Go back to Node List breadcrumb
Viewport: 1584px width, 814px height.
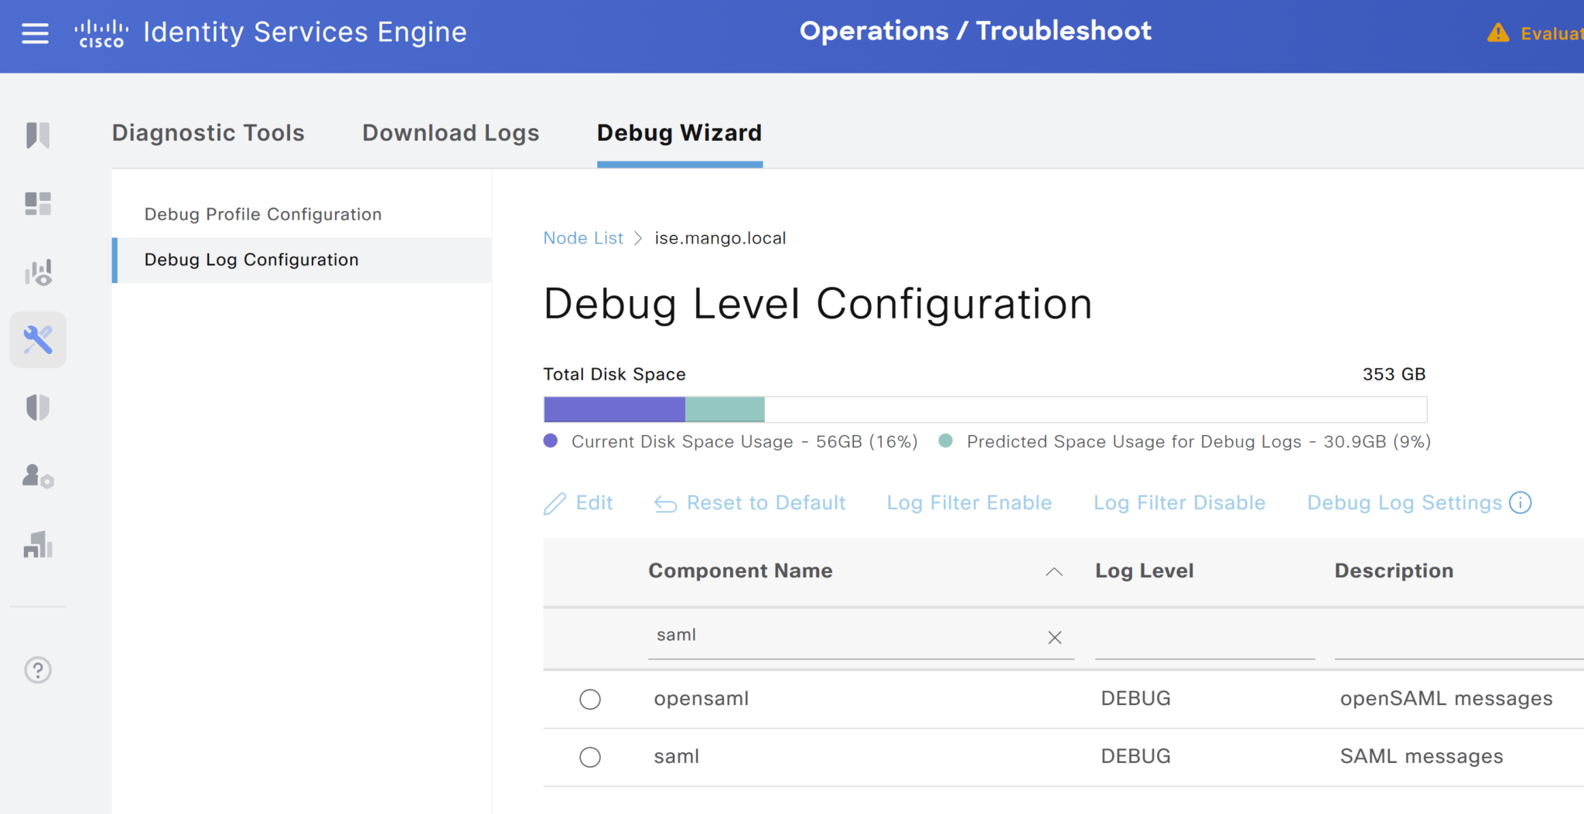(x=583, y=238)
